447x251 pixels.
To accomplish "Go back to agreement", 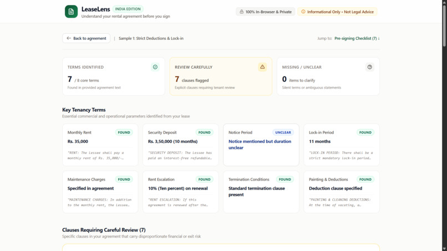I will click(x=86, y=38).
